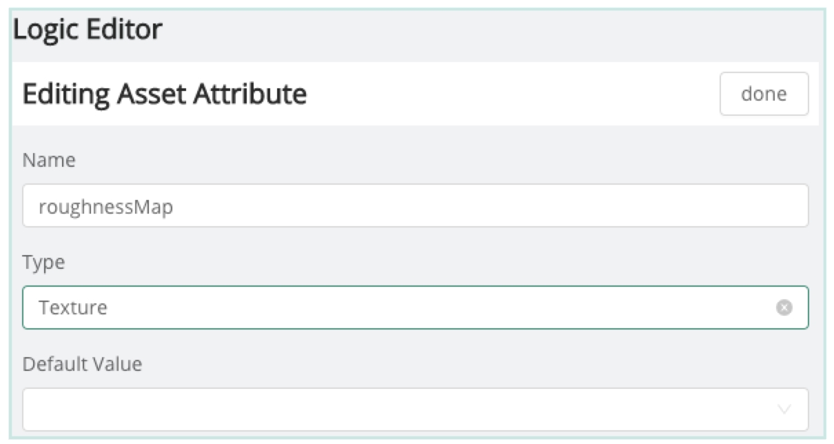The image size is (834, 444).
Task: Open the Default Value select box
Action: click(x=400, y=410)
